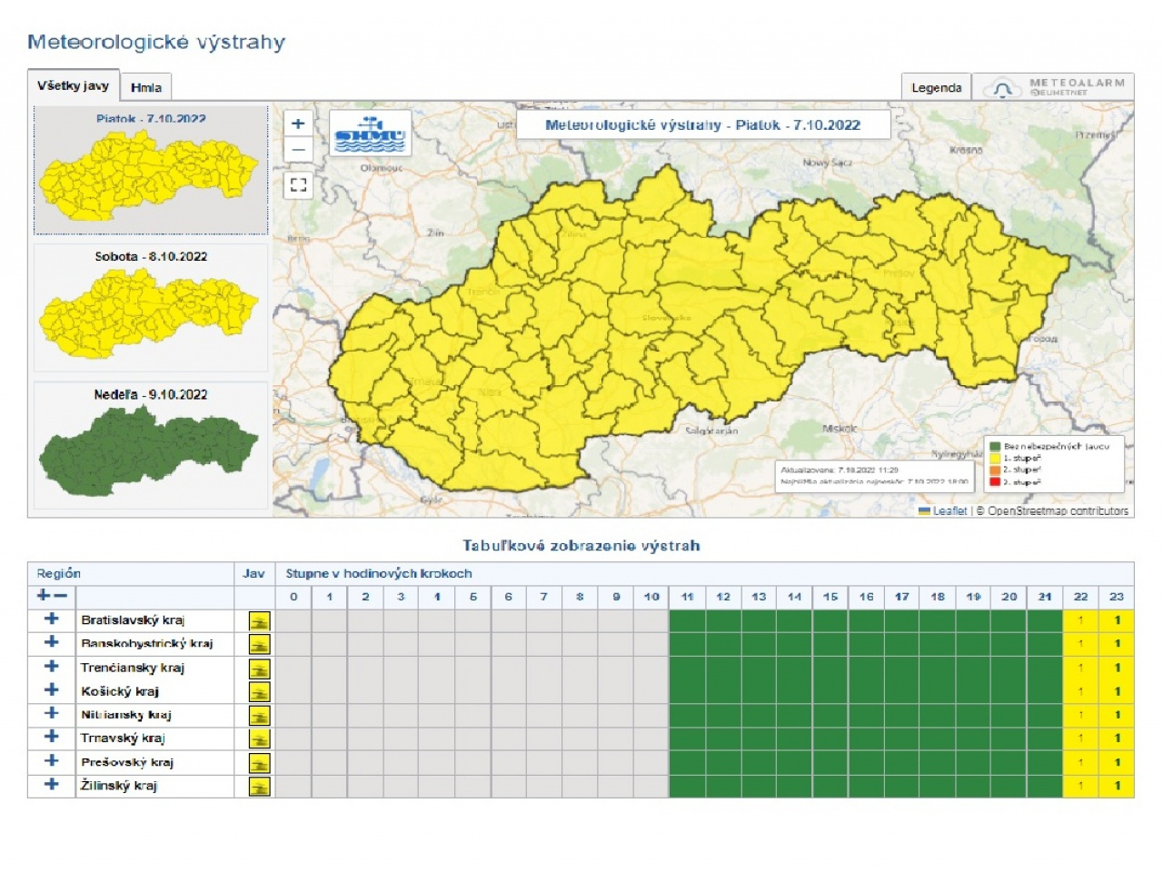Click the warning icon for Žilinský kraj
The width and height of the screenshot is (1163, 872).
click(x=260, y=787)
